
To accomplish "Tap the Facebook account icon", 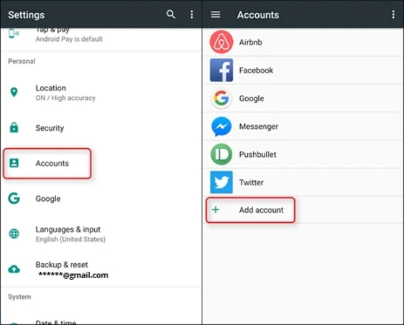I will (x=221, y=70).
